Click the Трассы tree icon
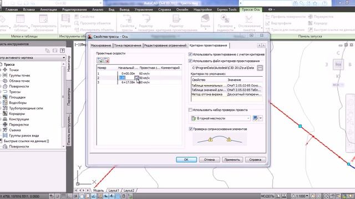Image resolution: width=355 pixels, height=199 pixels. [x=5, y=92]
